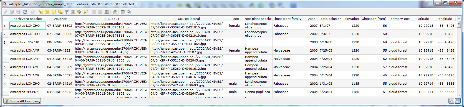Screen dimensions: 464x107
Task: Open the Show All Features filter dropdown
Action: (22, 101)
